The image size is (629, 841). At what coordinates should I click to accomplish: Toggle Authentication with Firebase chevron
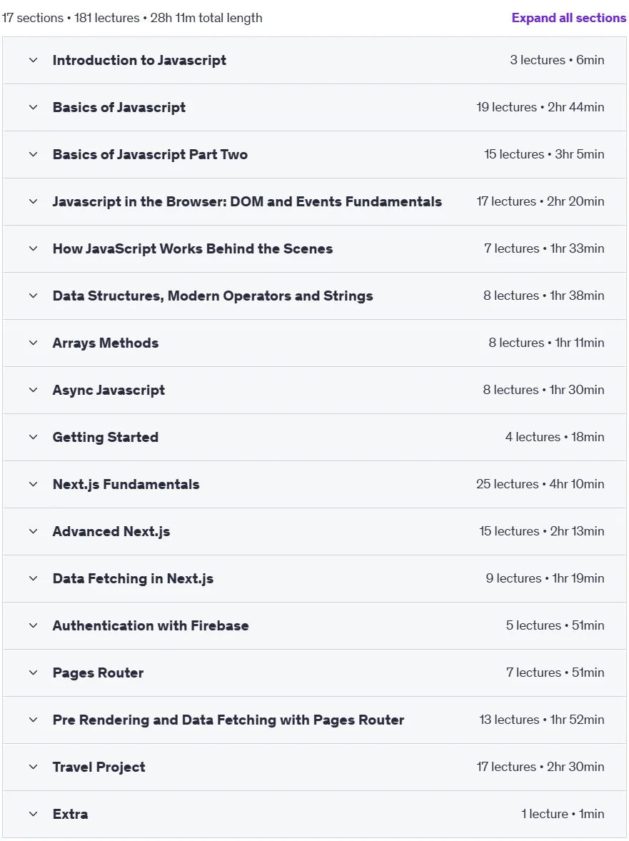coord(34,625)
